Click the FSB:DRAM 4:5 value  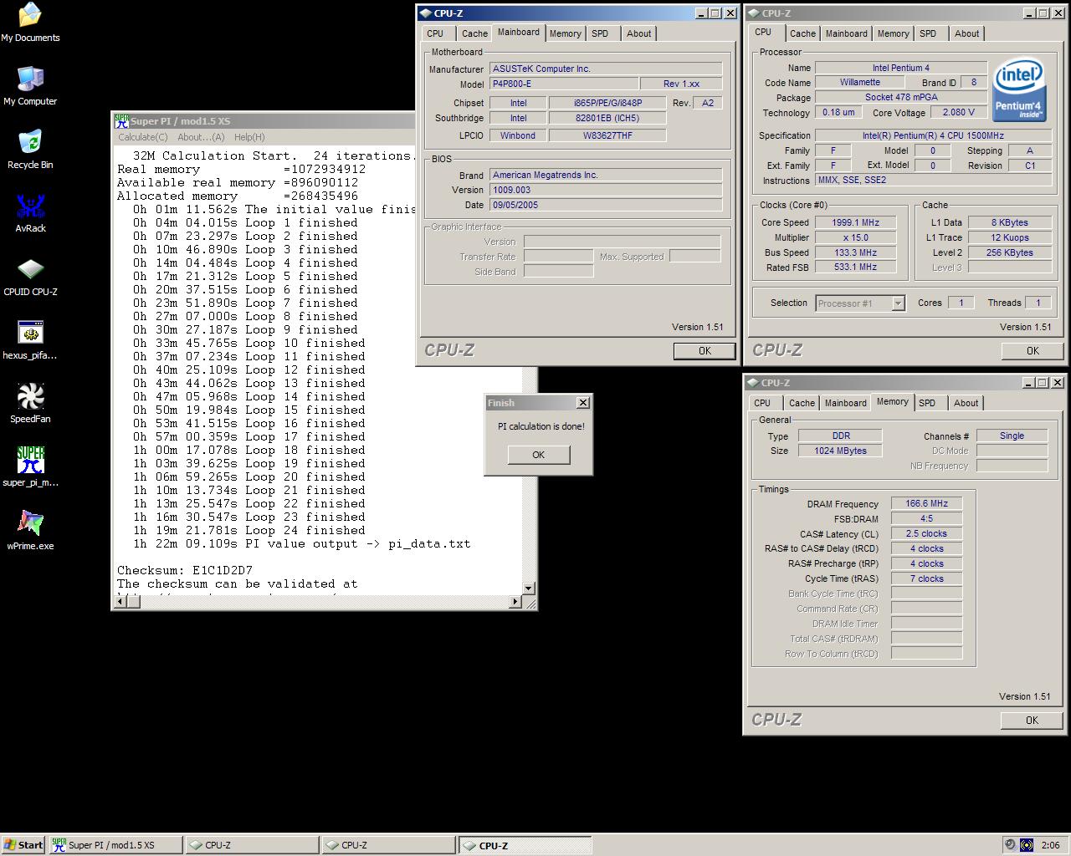tap(926, 518)
